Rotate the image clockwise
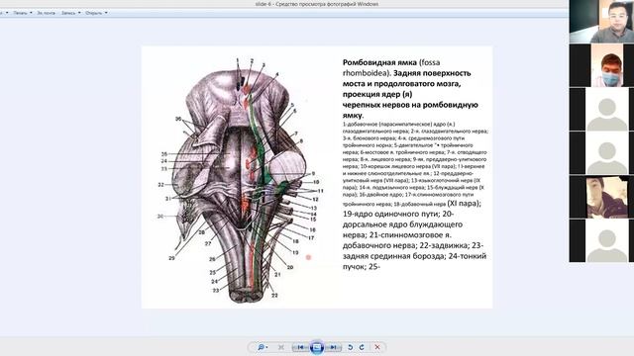 [362, 347]
